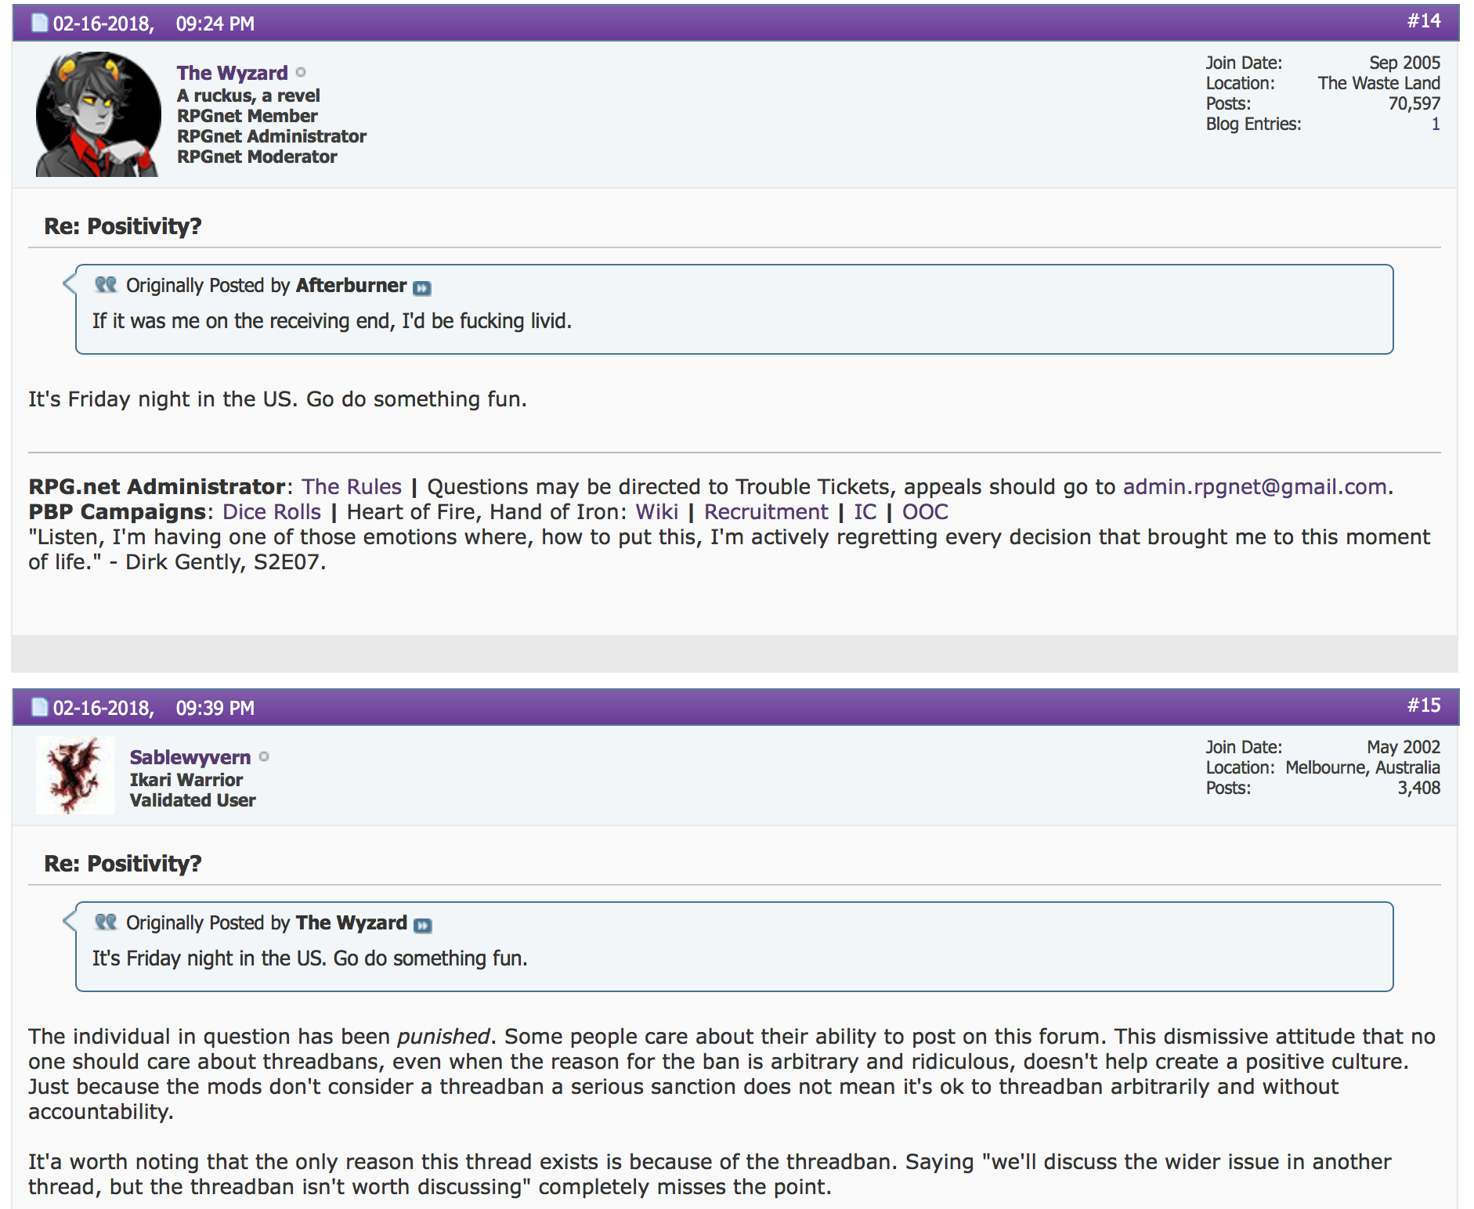Open Sablewyvern's username menu
Screen dimensions: 1474x1209
pos(190,757)
